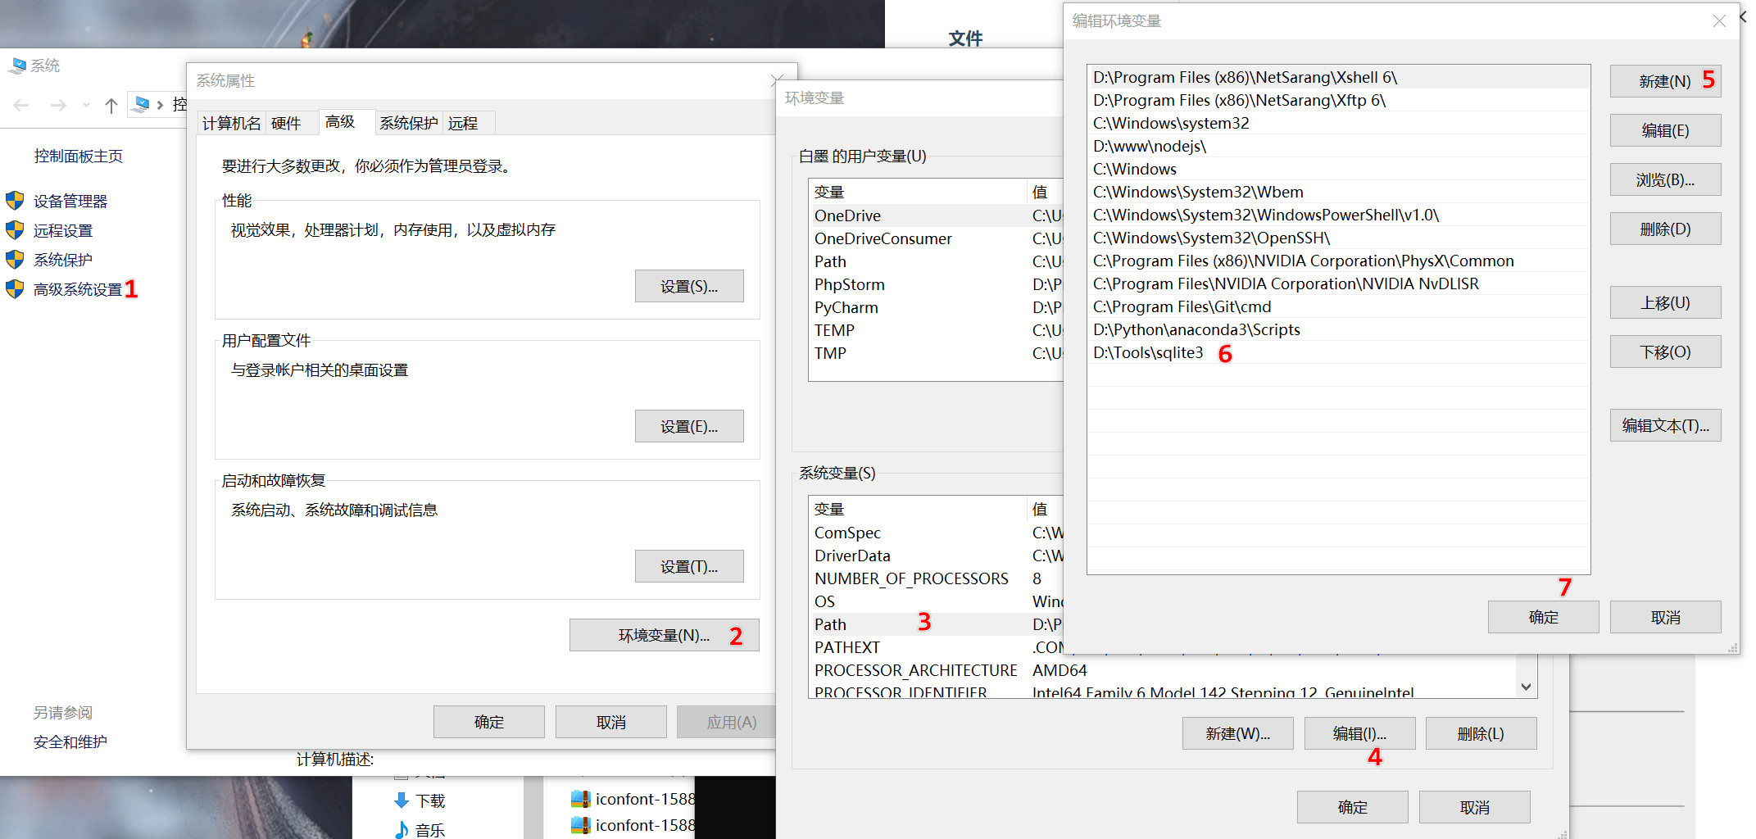
Task: Open 下载 folder in Explorer sidebar
Action: (x=420, y=800)
